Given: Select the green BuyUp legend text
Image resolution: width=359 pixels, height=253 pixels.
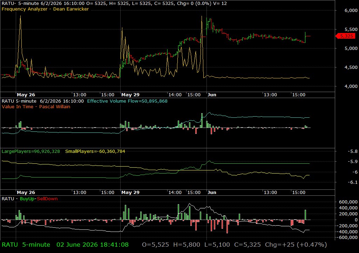Looking at the screenshot, I should pyautogui.click(x=27, y=199).
